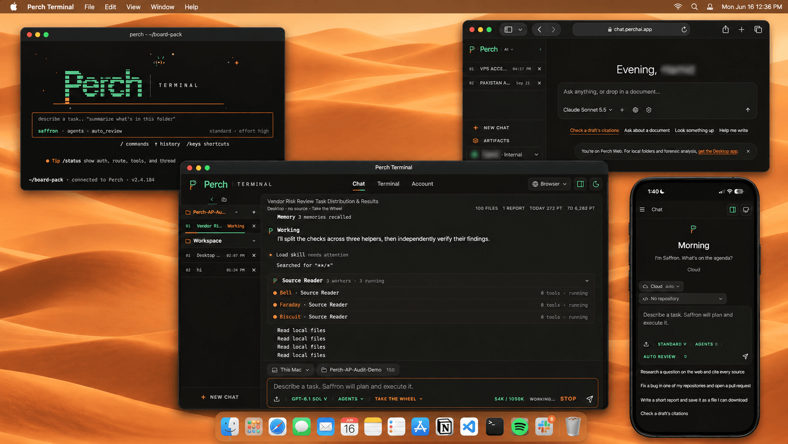
Task: Open the TAKE THE WHEEL mode dropdown
Action: [399, 399]
